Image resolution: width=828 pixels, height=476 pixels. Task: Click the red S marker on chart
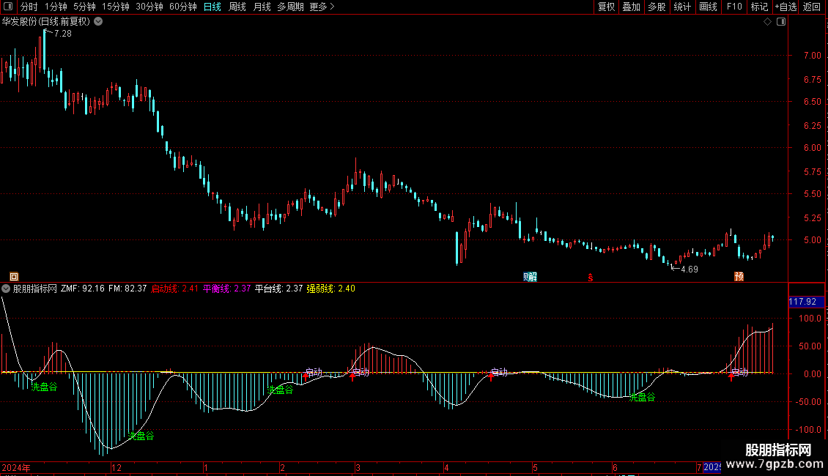pos(590,276)
